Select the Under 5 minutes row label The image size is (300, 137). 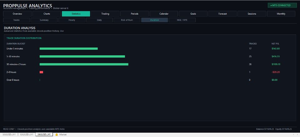(15, 49)
